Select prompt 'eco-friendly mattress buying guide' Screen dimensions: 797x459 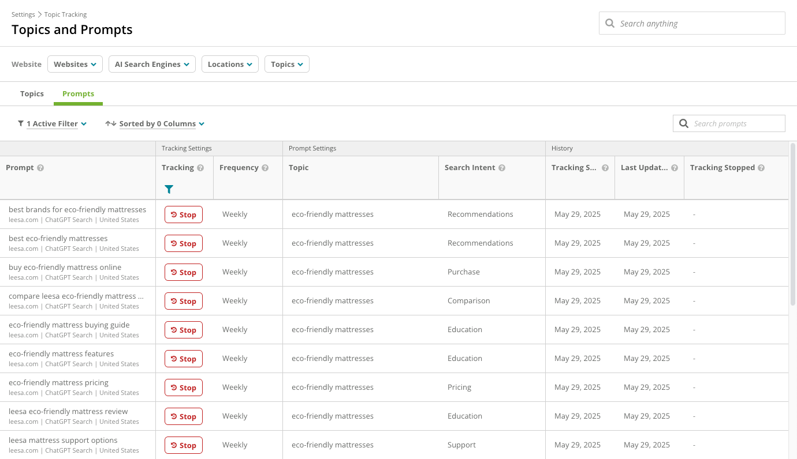pos(69,325)
